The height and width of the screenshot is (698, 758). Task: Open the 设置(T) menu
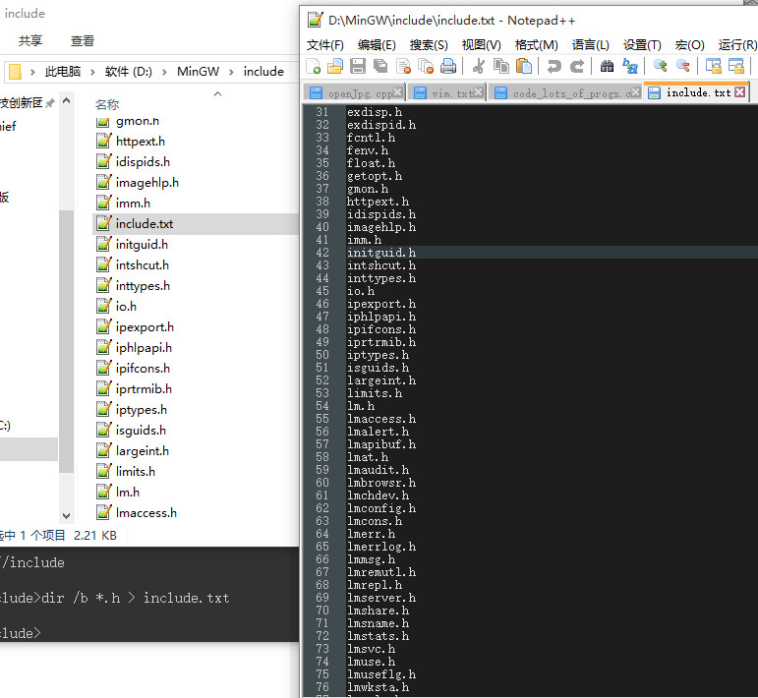[x=642, y=45]
